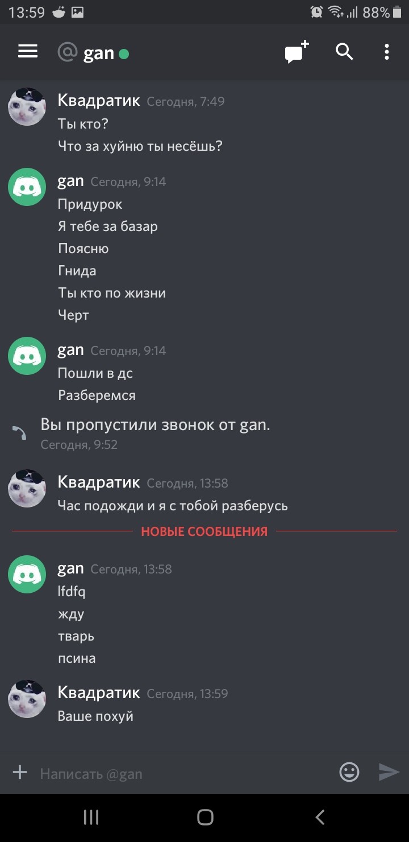Open the three-dot overflow menu

click(387, 52)
